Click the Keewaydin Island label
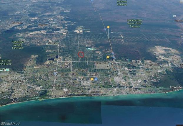 click(176, 88)
